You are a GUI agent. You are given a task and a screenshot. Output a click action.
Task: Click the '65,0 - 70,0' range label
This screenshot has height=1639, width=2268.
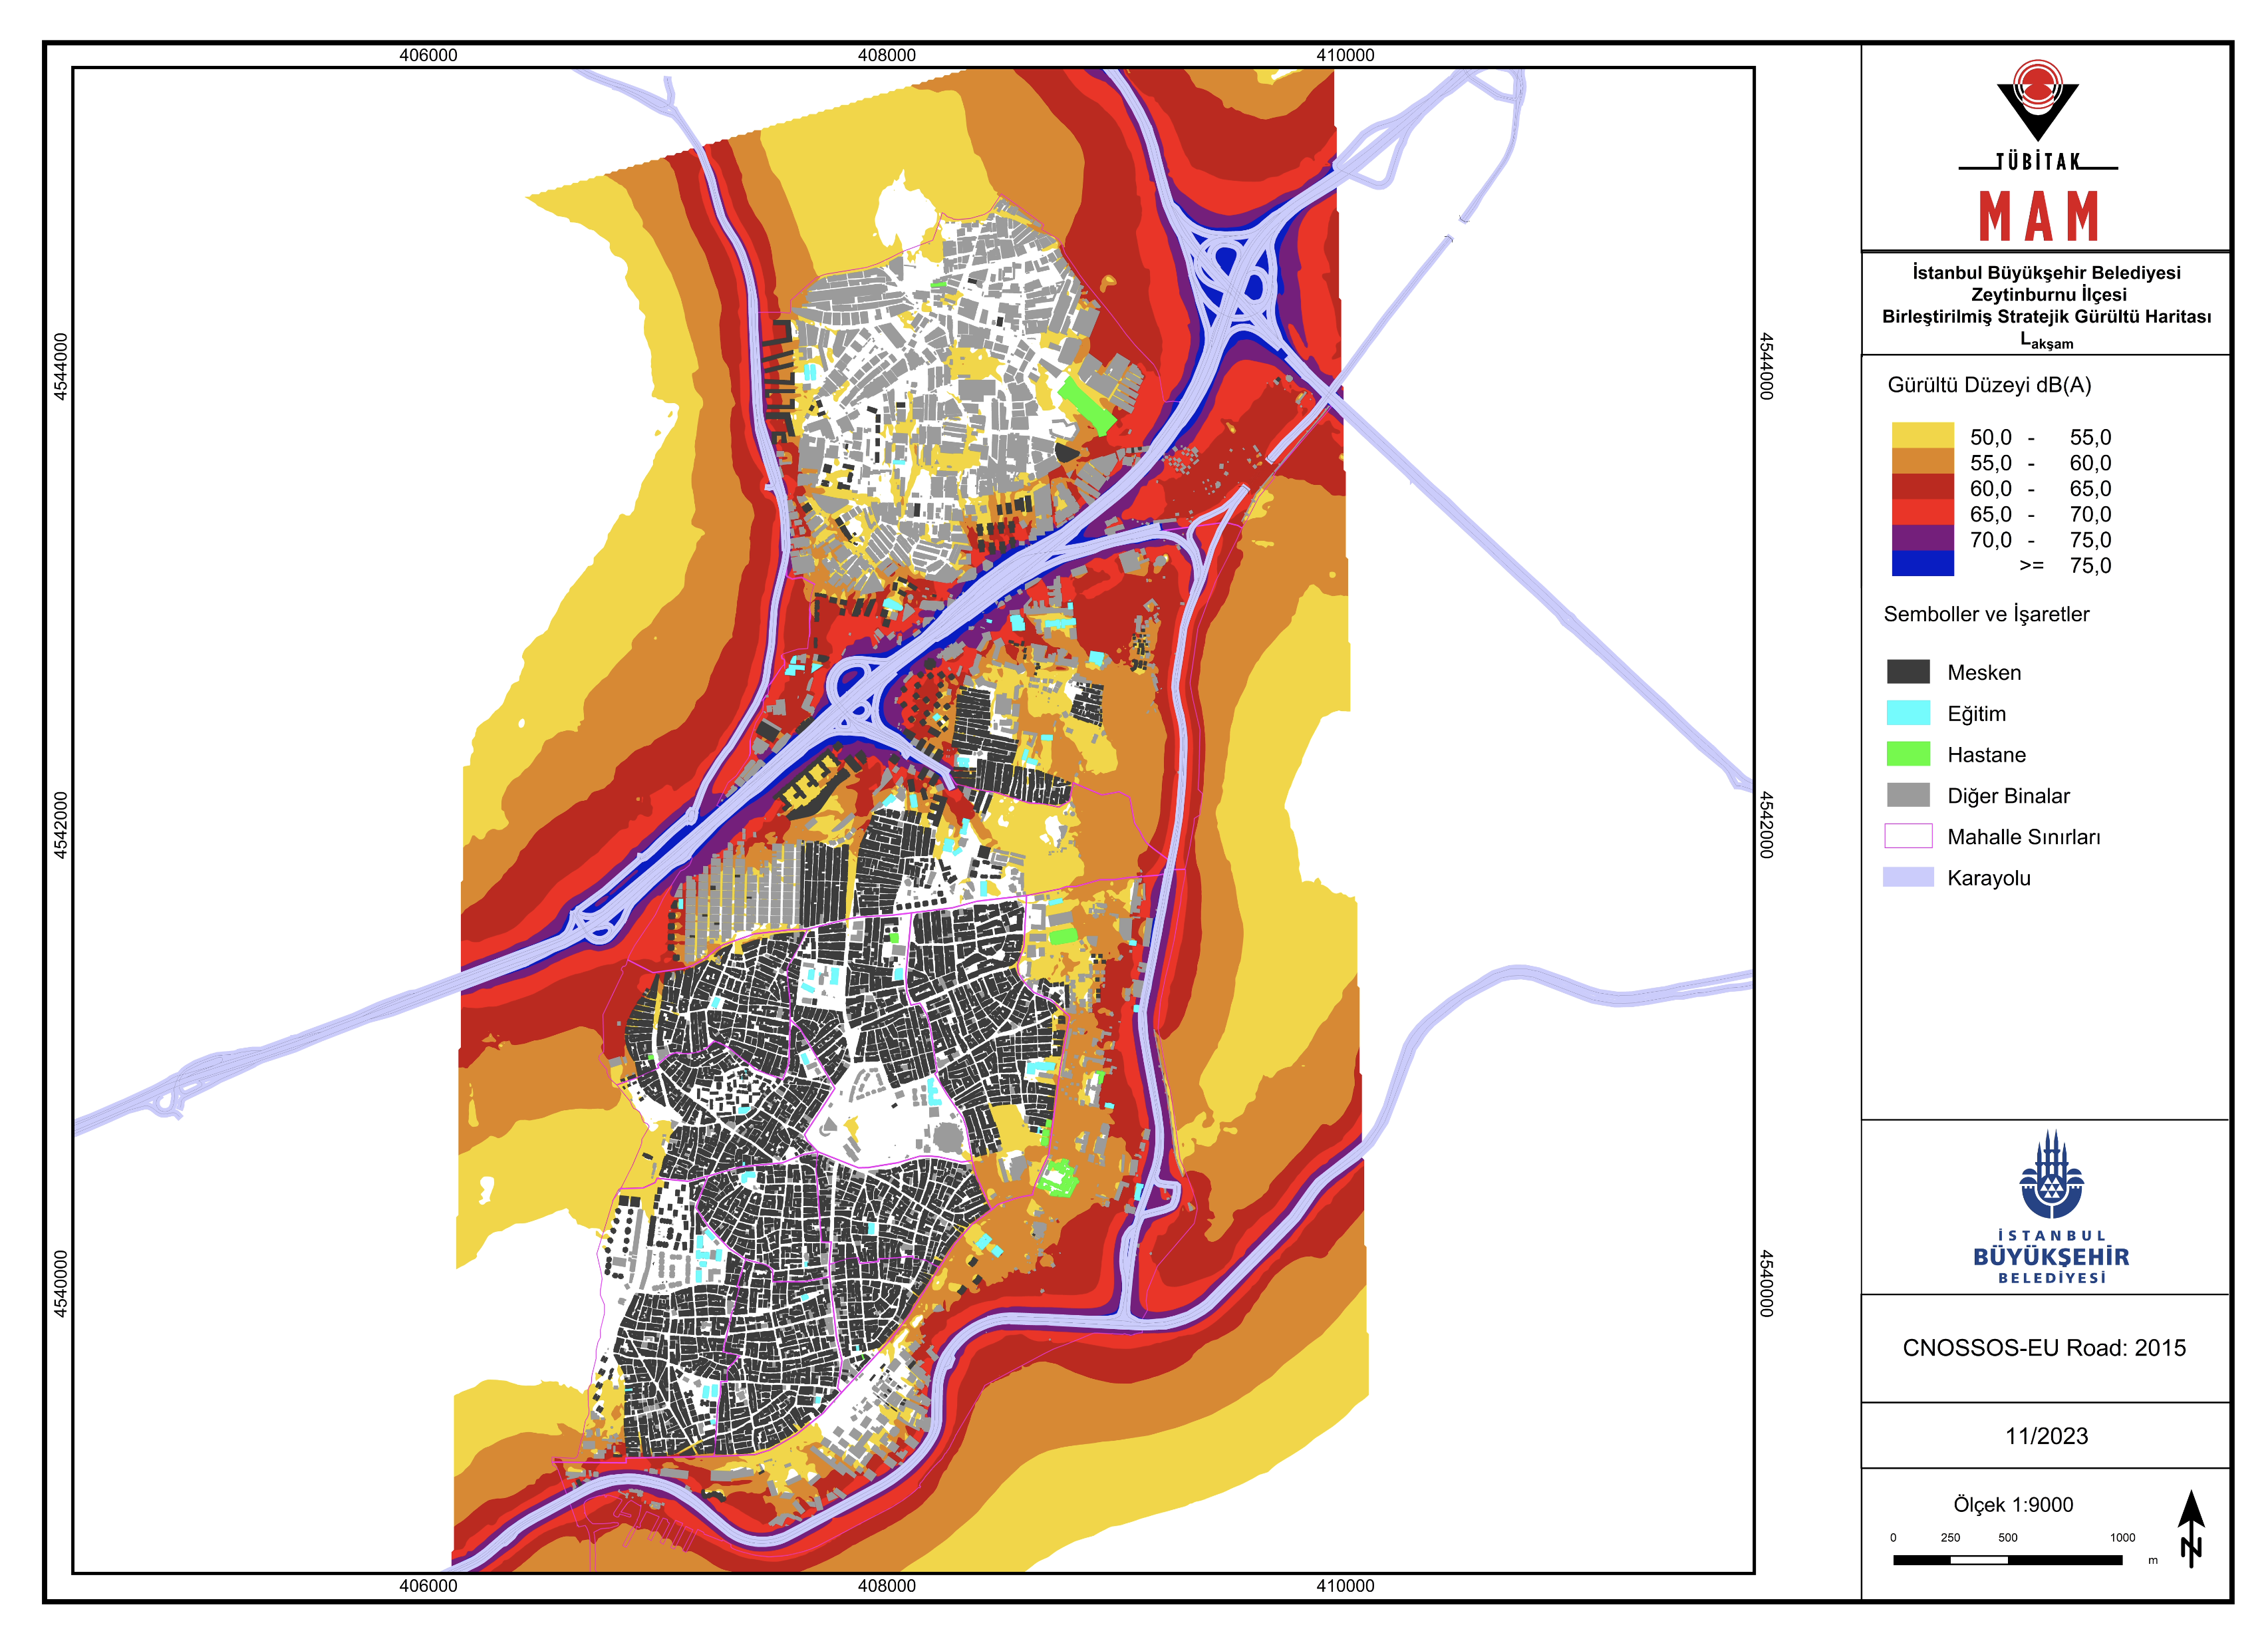2040,514
